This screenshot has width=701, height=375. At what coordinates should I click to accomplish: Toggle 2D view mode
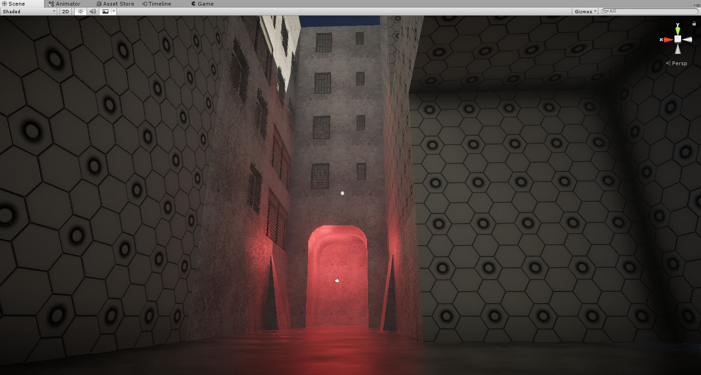pyautogui.click(x=66, y=11)
